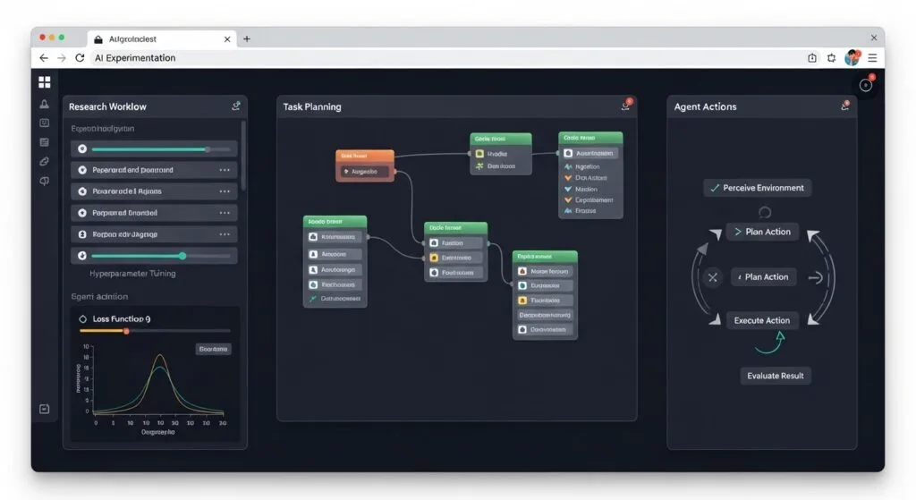Click the diamond icon beside Loss Function 9
The height and width of the screenshot is (500, 916).
[82, 319]
